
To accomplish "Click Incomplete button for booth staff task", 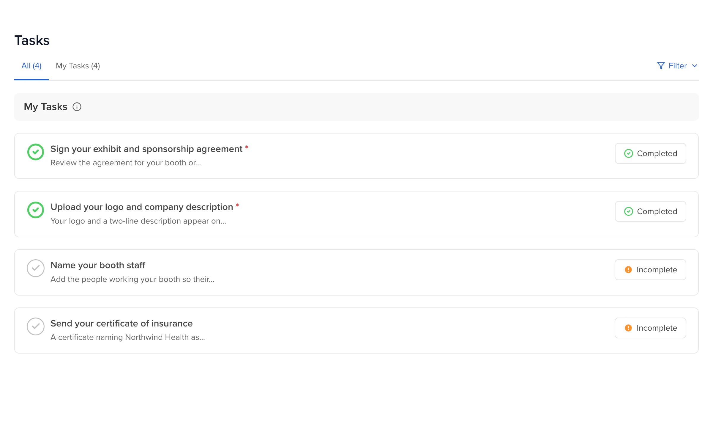I will (x=650, y=270).
